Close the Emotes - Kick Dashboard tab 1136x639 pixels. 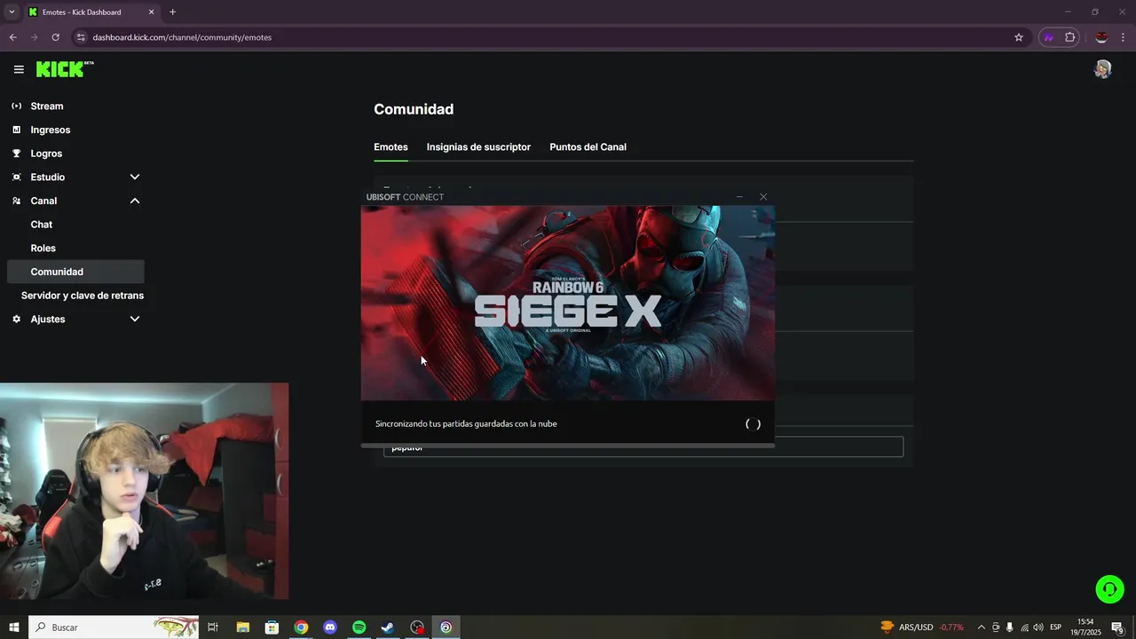pos(151,12)
